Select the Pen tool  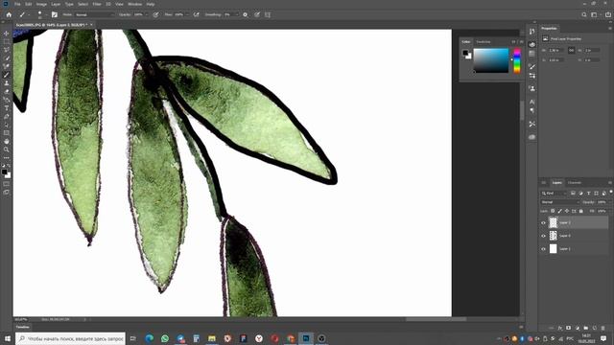[7, 117]
